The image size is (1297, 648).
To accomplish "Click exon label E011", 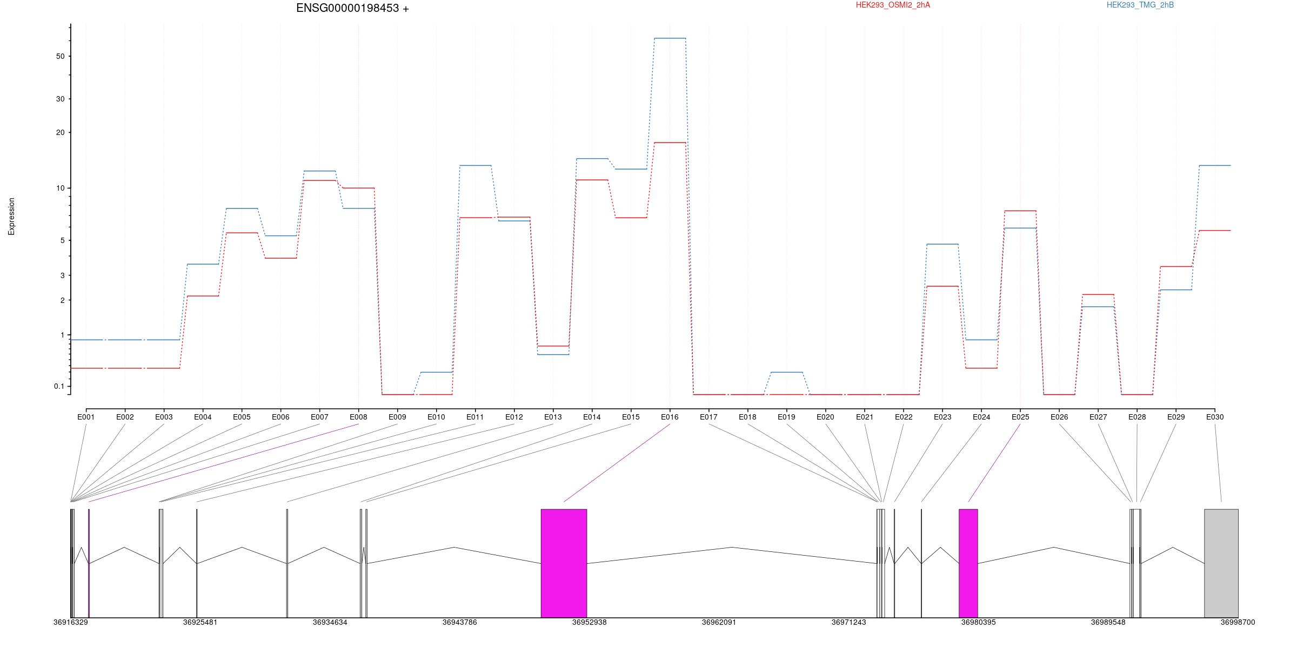I will coord(475,417).
